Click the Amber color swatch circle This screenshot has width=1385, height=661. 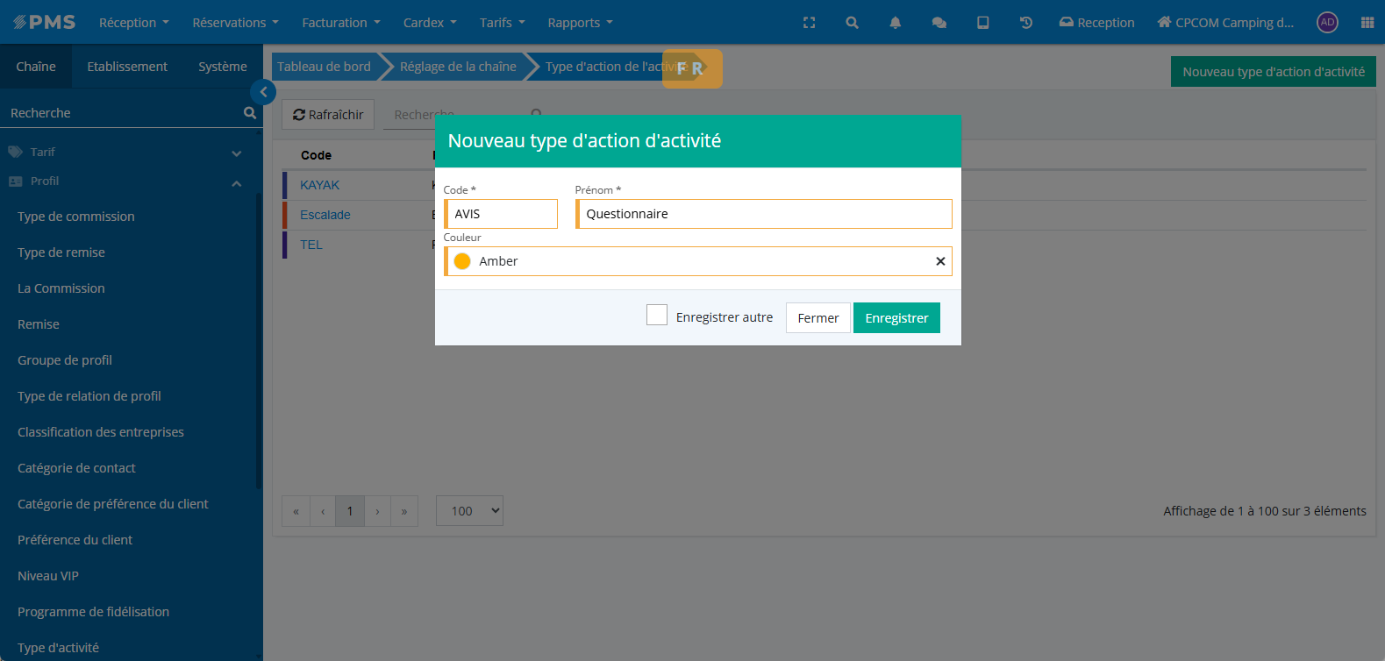point(462,261)
